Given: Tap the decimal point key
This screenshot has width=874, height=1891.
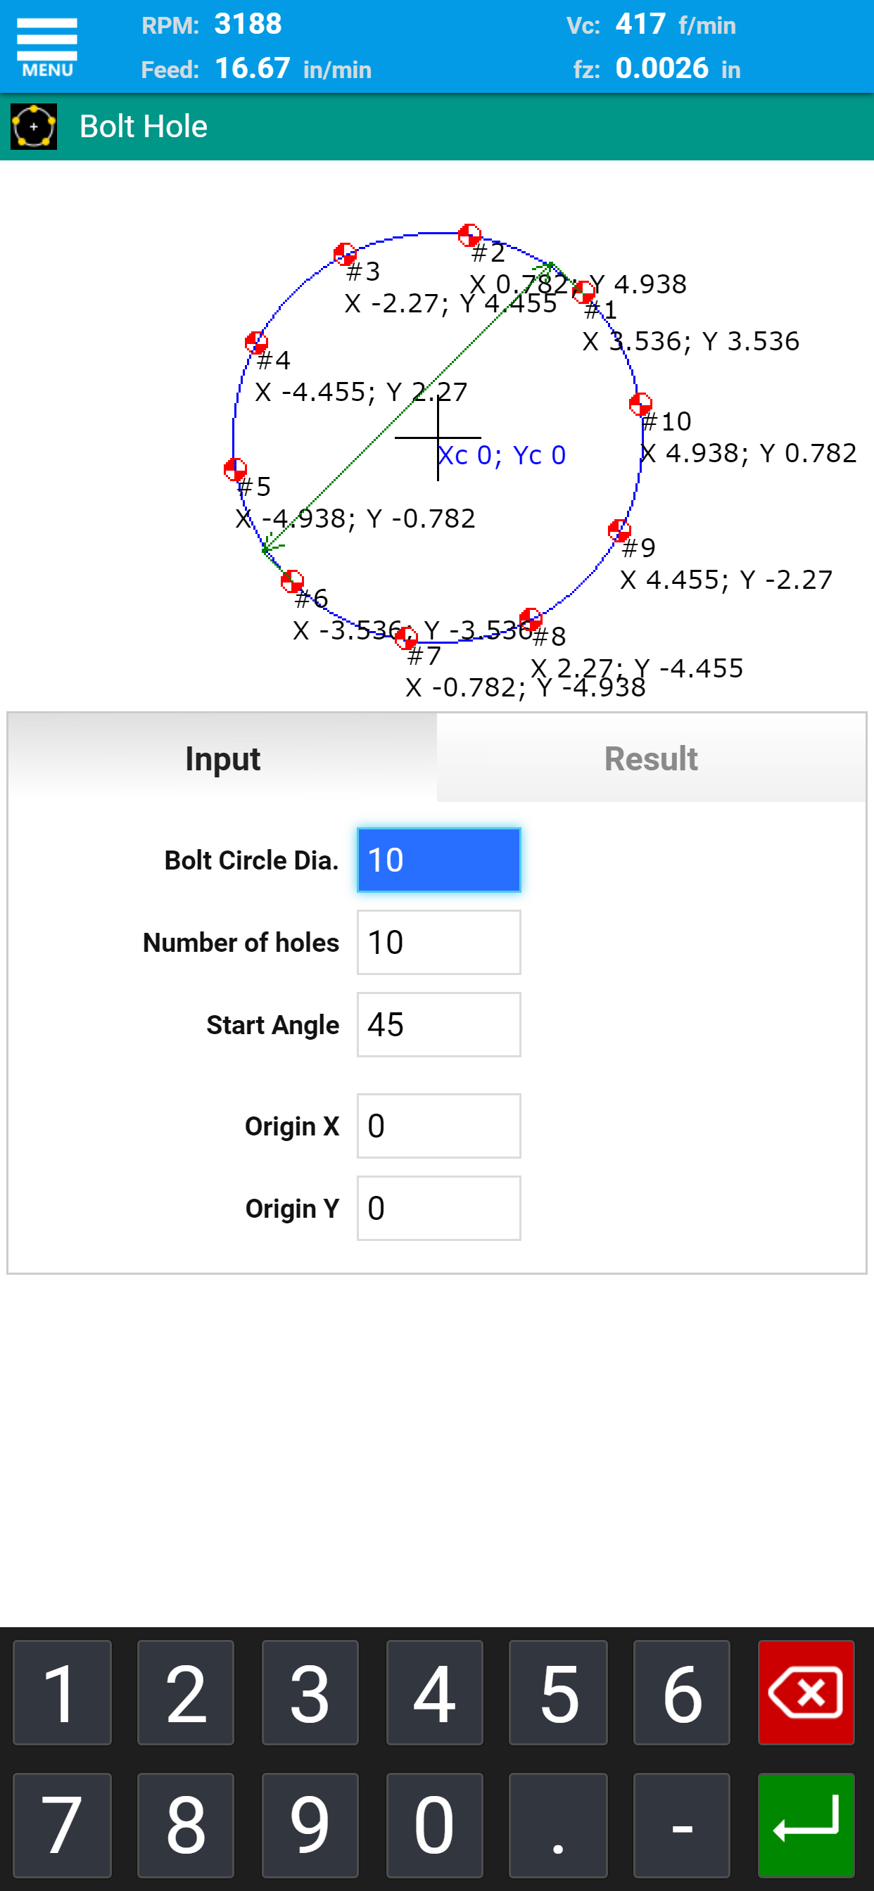Looking at the screenshot, I should tap(558, 1824).
